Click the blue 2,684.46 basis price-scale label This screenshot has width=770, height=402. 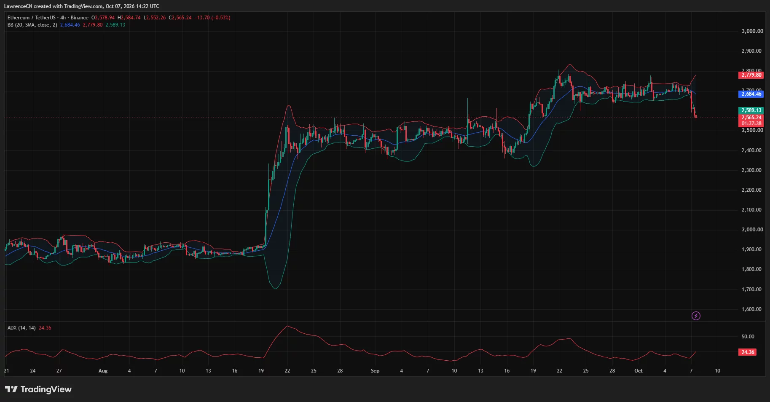pyautogui.click(x=751, y=94)
